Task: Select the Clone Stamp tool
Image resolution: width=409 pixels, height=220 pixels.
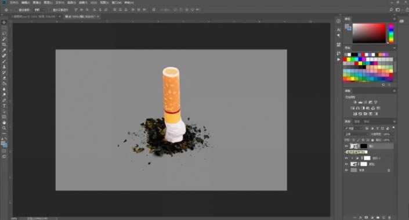Action: (4, 67)
